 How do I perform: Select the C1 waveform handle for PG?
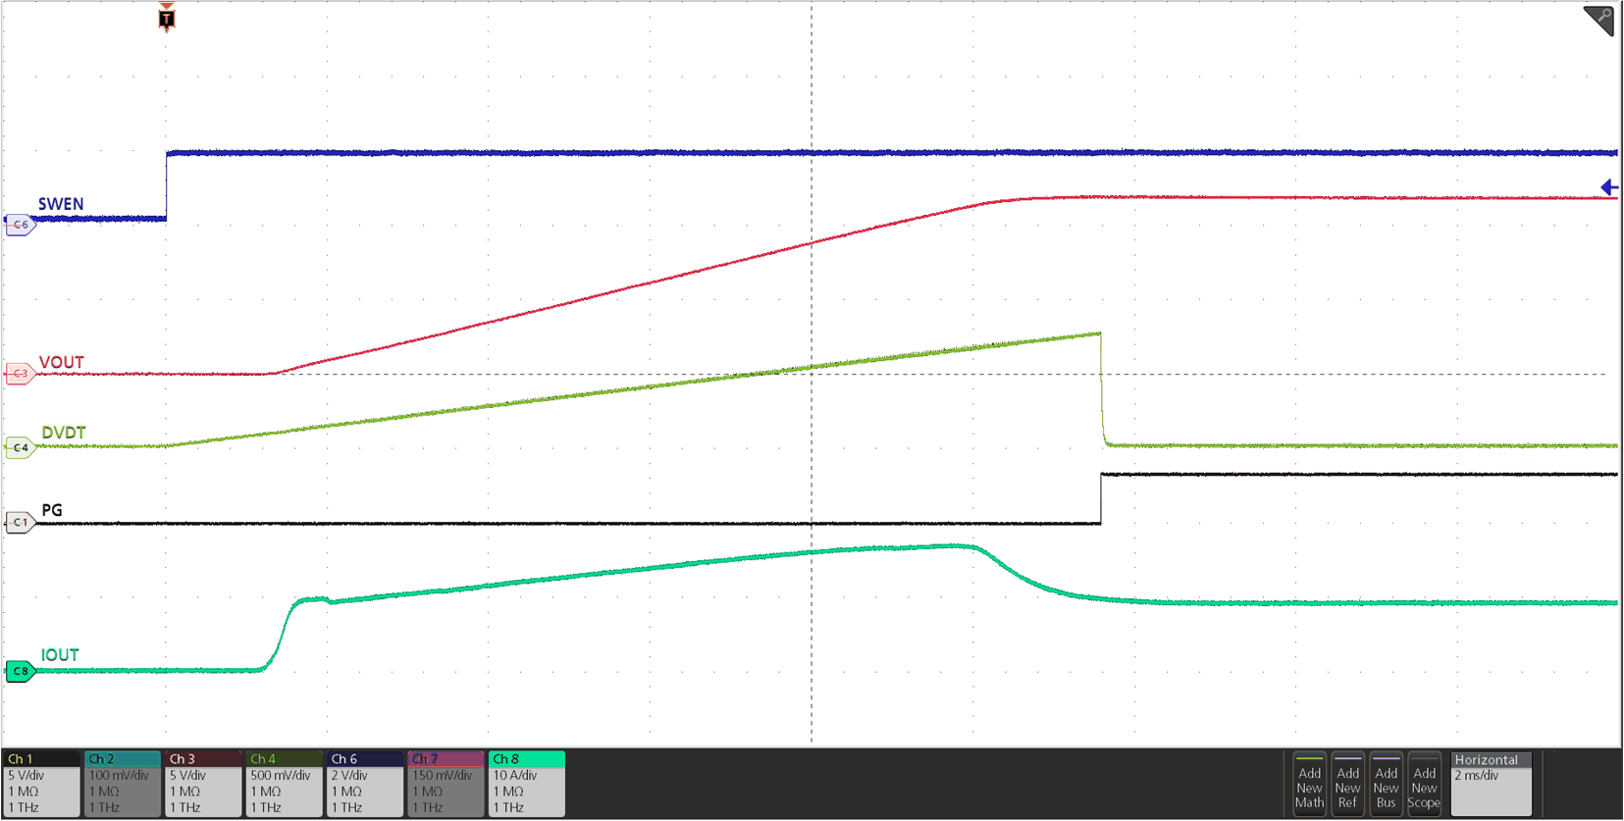point(20,523)
